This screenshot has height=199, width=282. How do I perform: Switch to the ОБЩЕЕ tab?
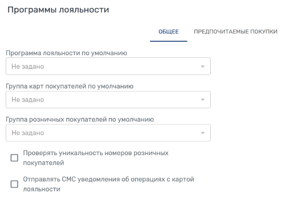168,32
